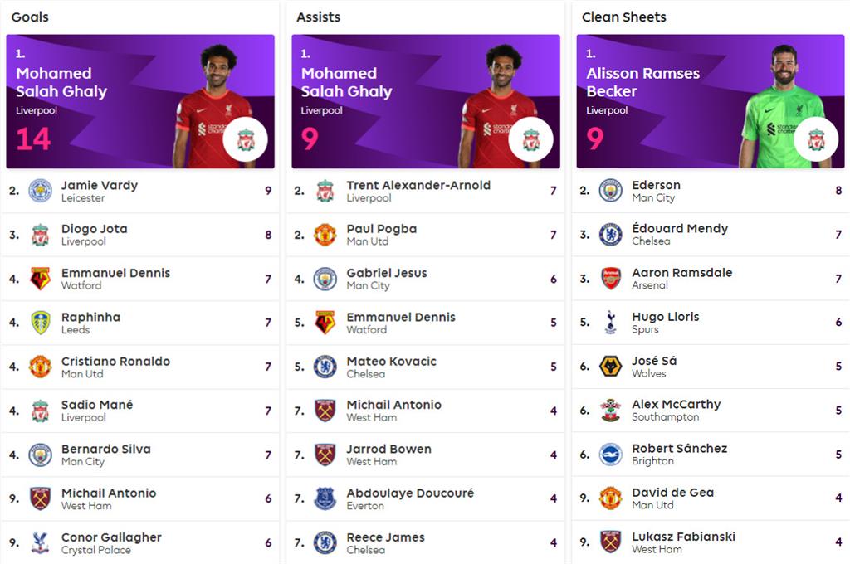This screenshot has width=850, height=564.
Task: Click Everton badge beside Abdoulaye Doucouré
Action: (325, 498)
